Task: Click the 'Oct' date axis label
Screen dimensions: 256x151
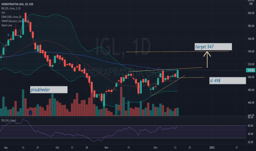Action: tap(57, 148)
